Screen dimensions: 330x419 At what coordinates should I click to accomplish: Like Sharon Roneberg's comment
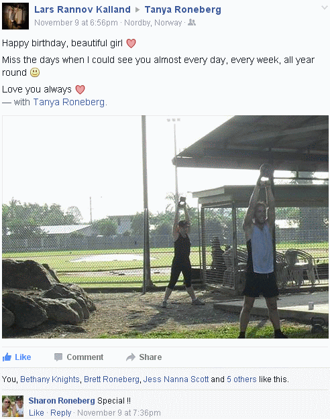[x=36, y=413]
